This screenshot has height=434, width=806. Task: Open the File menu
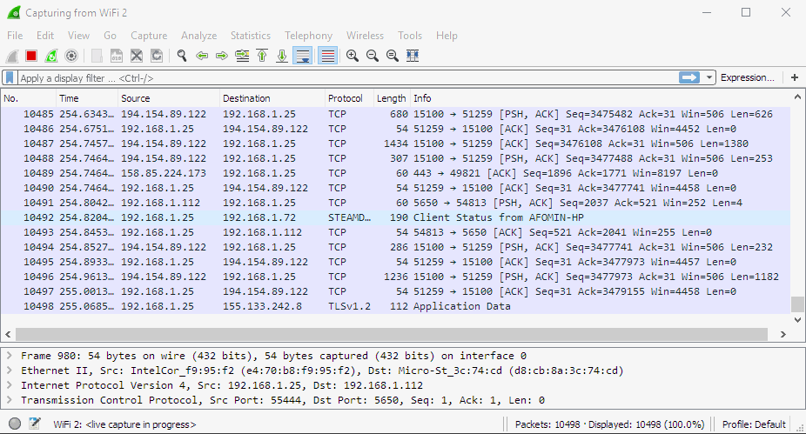[15, 36]
